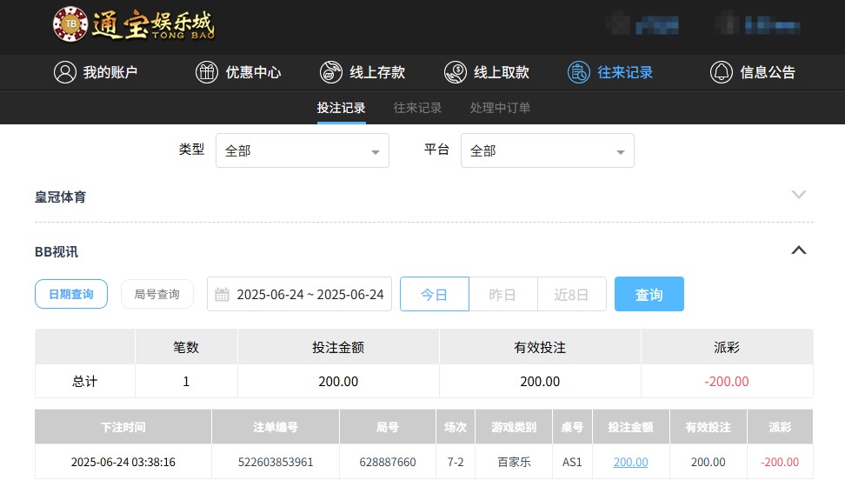This screenshot has width=845, height=487.
Task: Click the 总计 row label
Action: (x=84, y=382)
